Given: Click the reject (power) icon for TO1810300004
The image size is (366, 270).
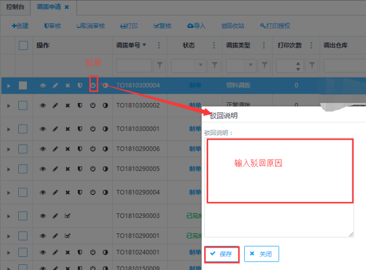Looking at the screenshot, I should tap(93, 85).
